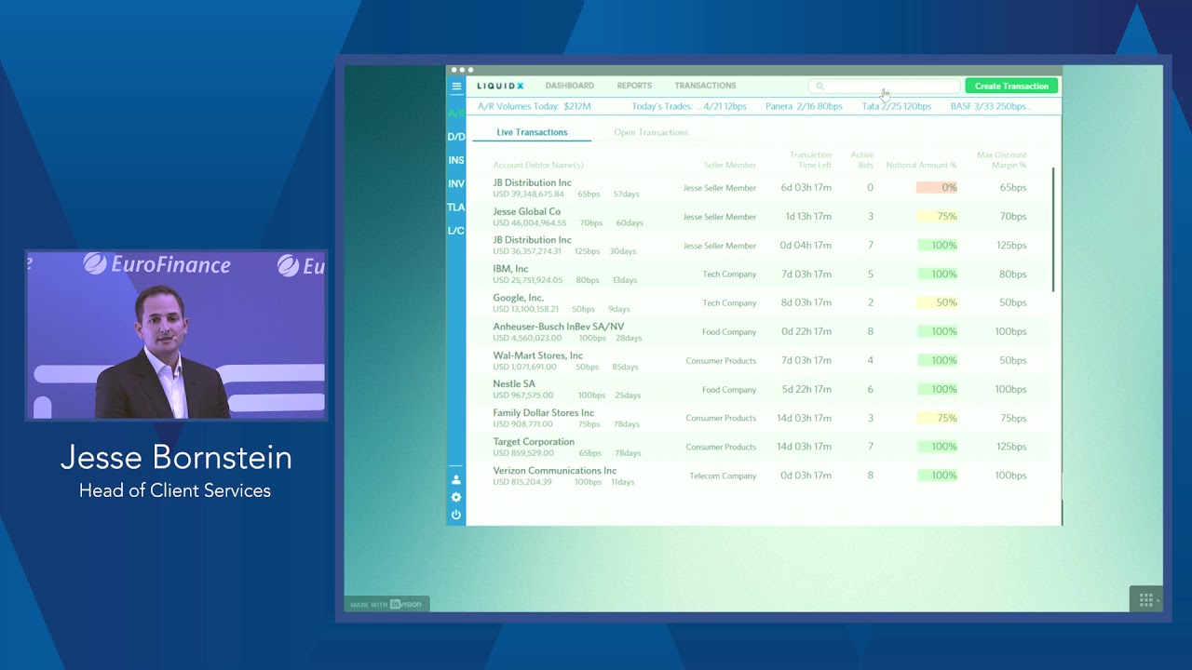1192x670 pixels.
Task: Click the Active Bids column header
Action: click(x=862, y=160)
